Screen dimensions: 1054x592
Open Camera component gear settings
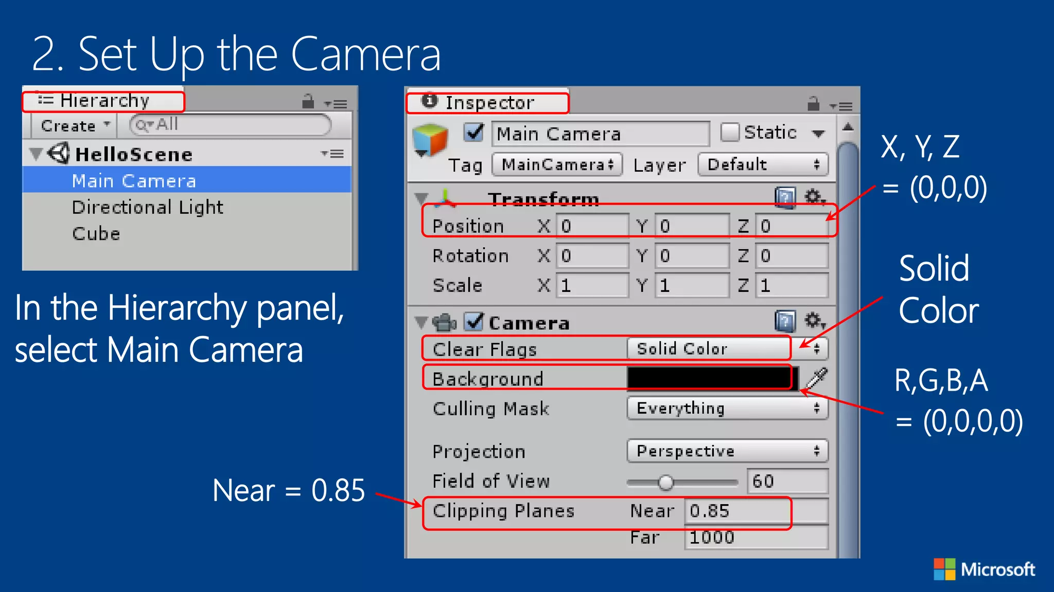point(815,321)
